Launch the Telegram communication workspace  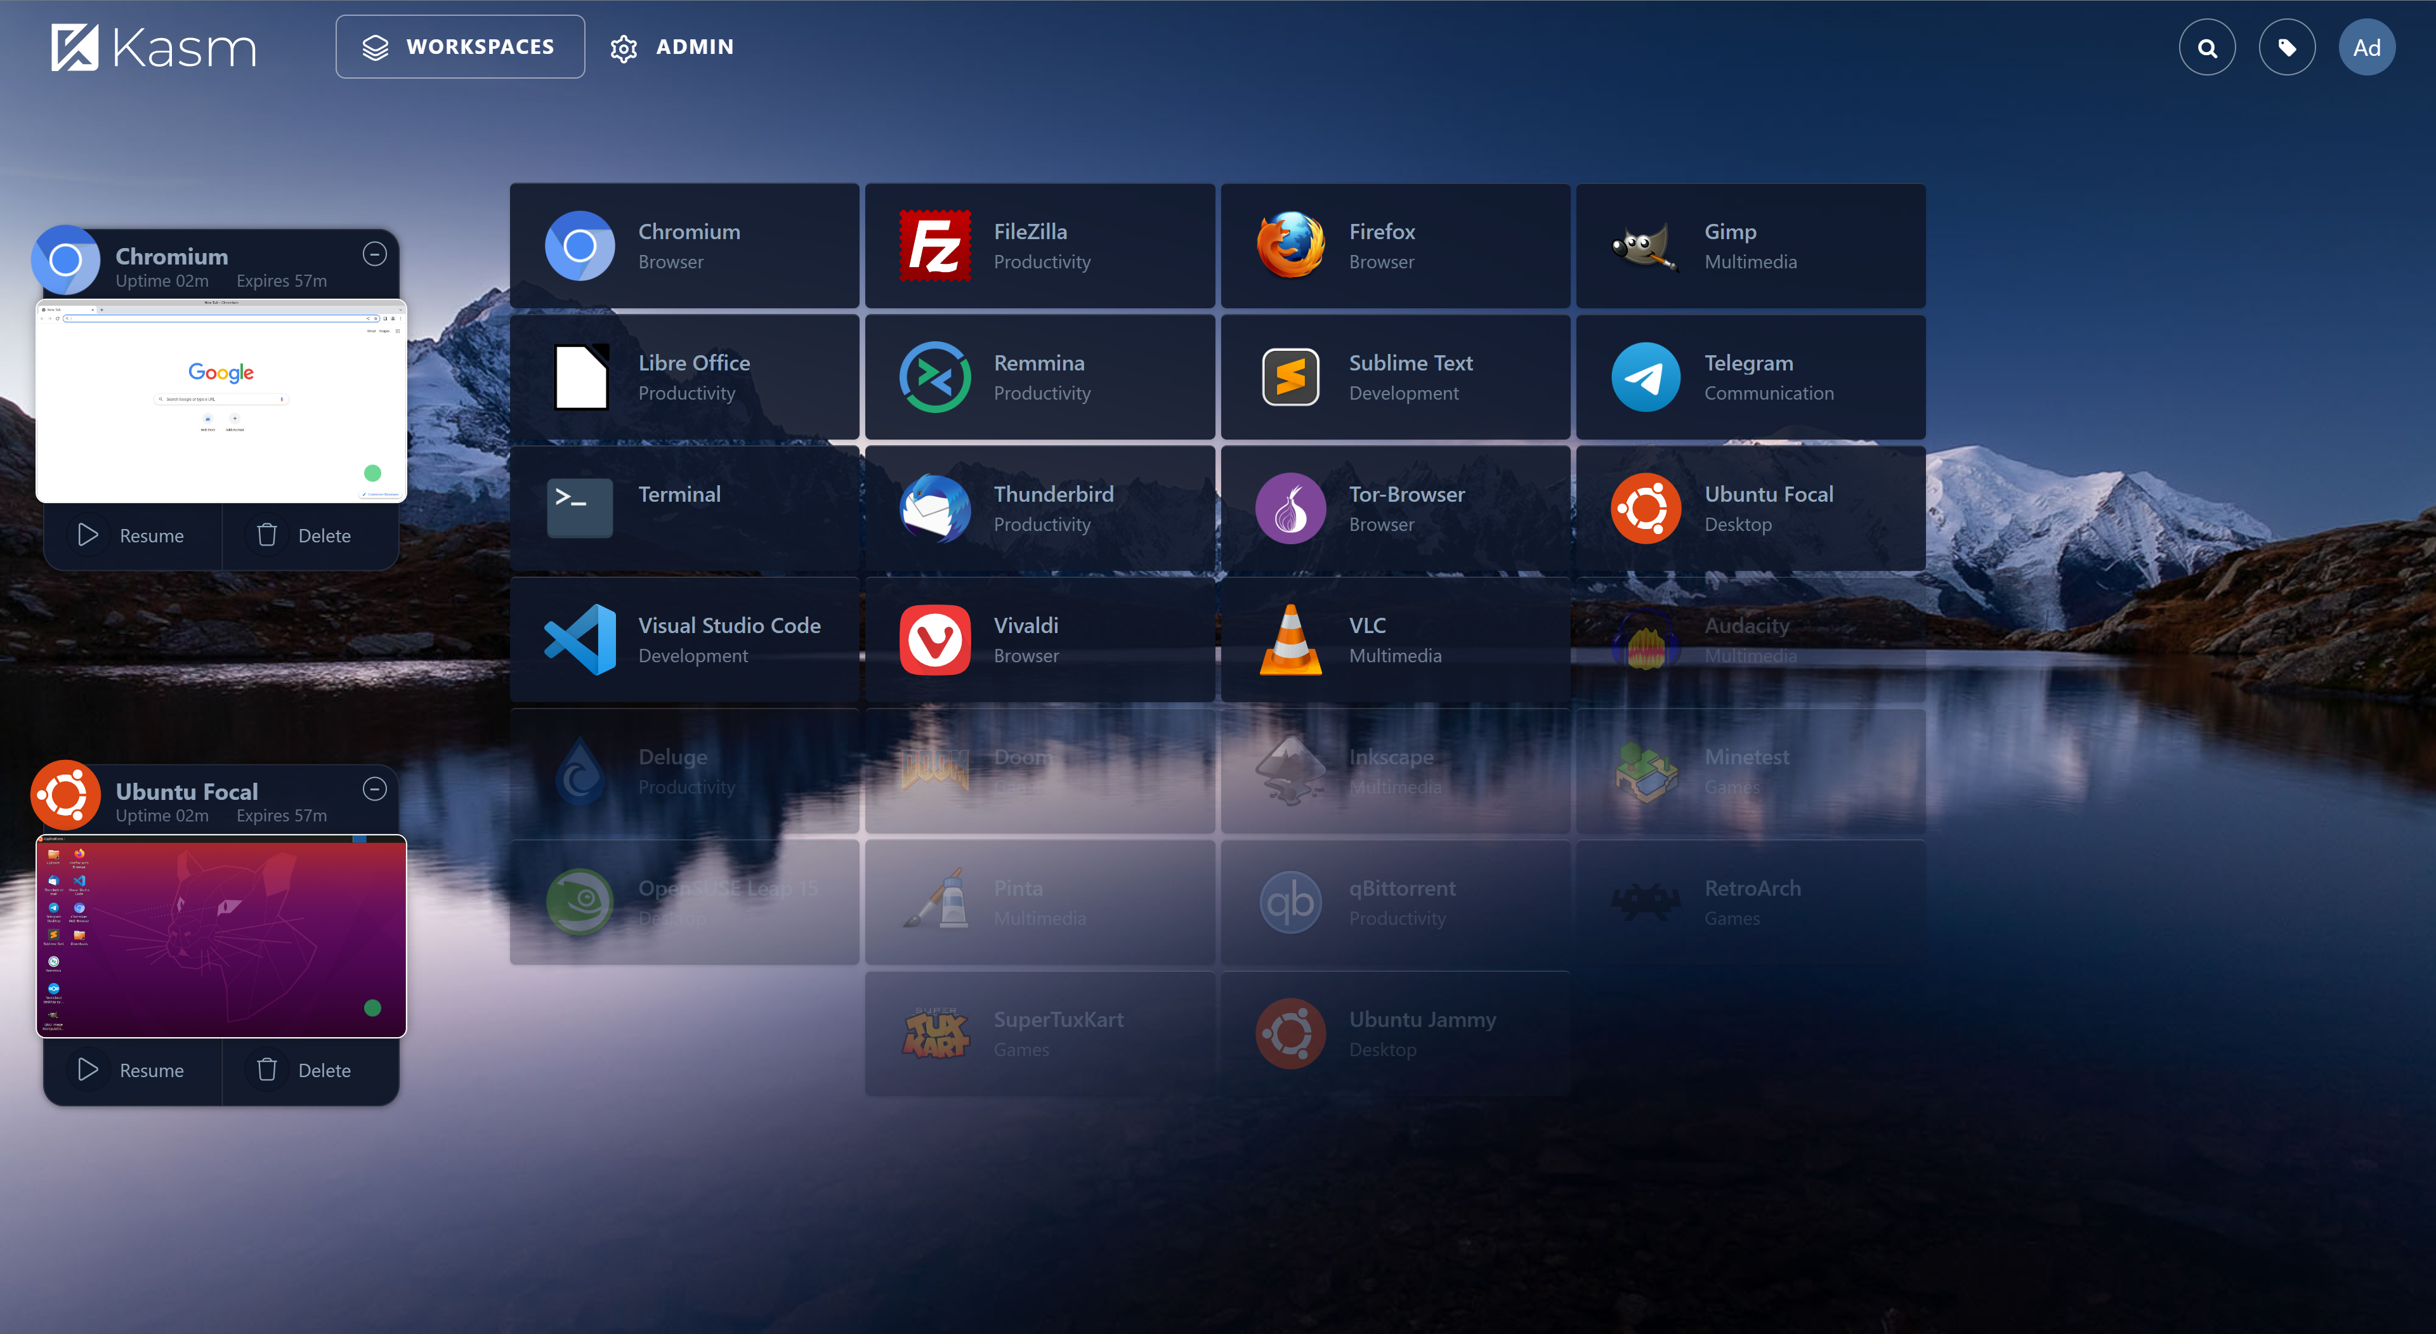[x=1750, y=377]
